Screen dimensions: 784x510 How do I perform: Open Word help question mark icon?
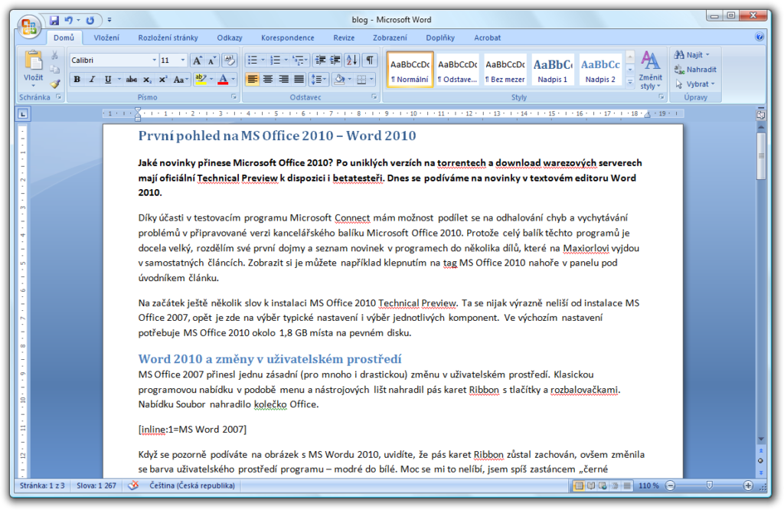pos(759,37)
